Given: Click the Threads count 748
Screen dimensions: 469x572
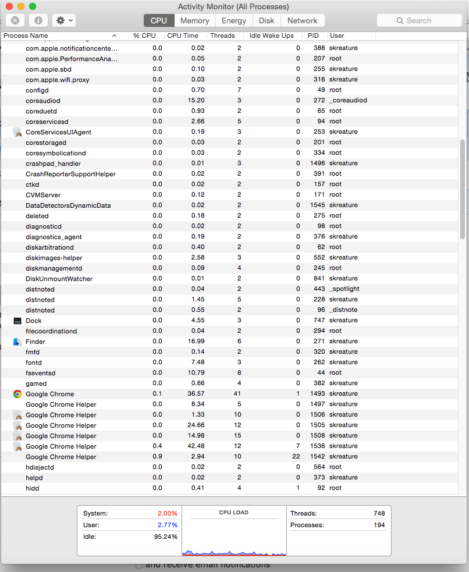Looking at the screenshot, I should click(x=379, y=513).
